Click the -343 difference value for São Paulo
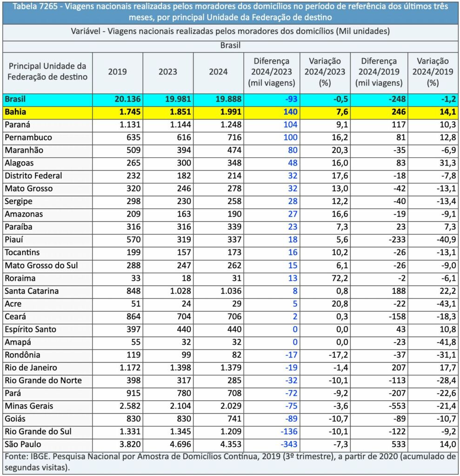The image size is (460, 476). click(x=286, y=443)
